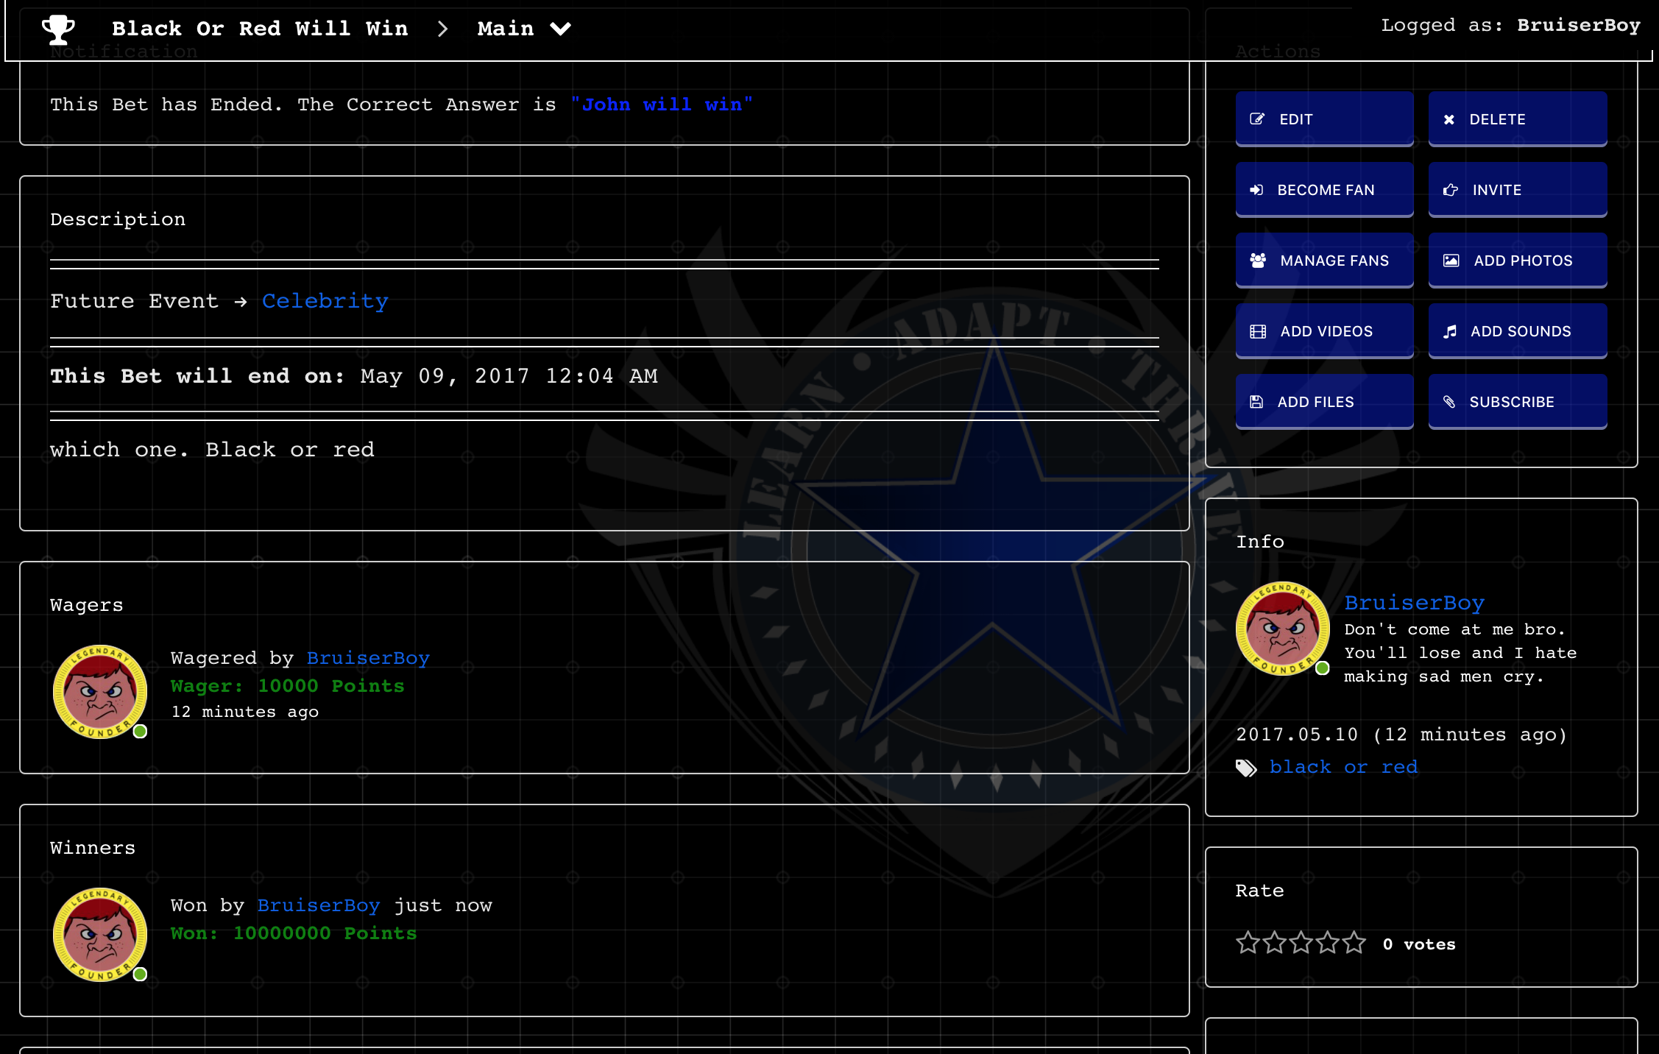Open the Celebrity category link
This screenshot has width=1659, height=1054.
coord(325,301)
